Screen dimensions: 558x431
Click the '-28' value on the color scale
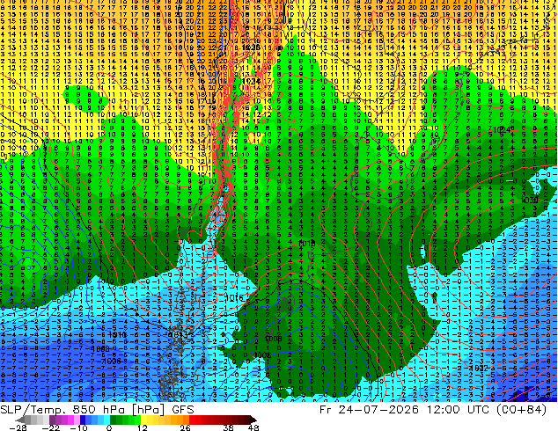coord(18,427)
